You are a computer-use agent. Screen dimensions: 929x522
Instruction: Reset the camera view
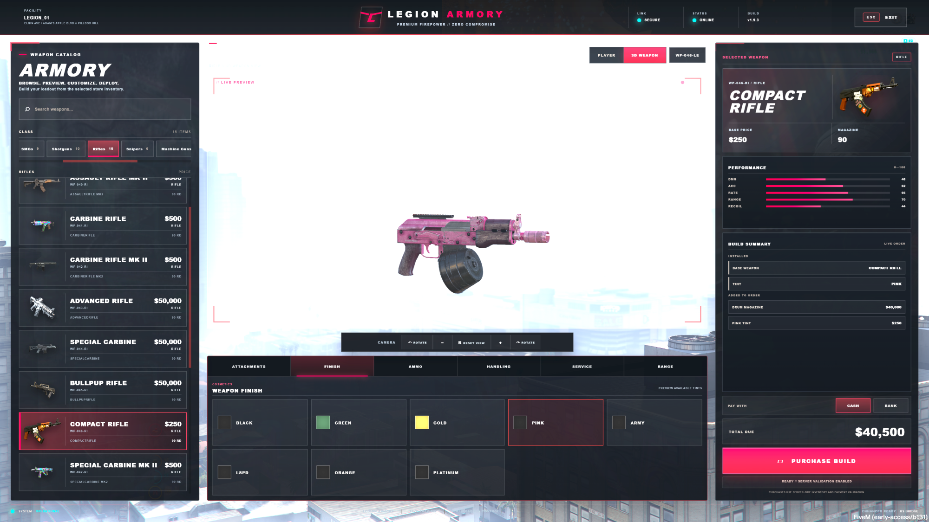pos(471,342)
